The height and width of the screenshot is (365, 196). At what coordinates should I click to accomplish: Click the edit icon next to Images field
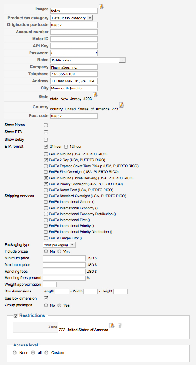pos(101,7)
